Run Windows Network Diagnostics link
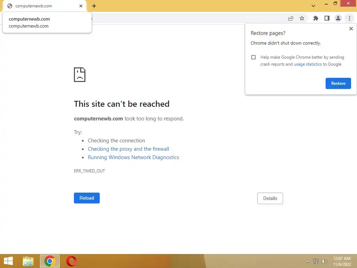 tap(134, 157)
